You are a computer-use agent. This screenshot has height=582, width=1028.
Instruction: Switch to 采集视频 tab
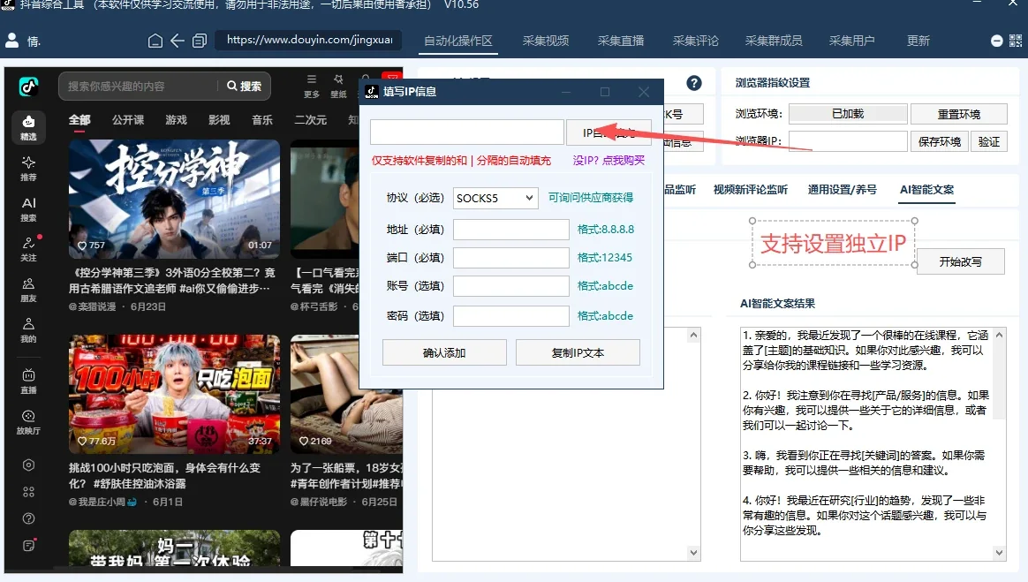click(x=546, y=41)
